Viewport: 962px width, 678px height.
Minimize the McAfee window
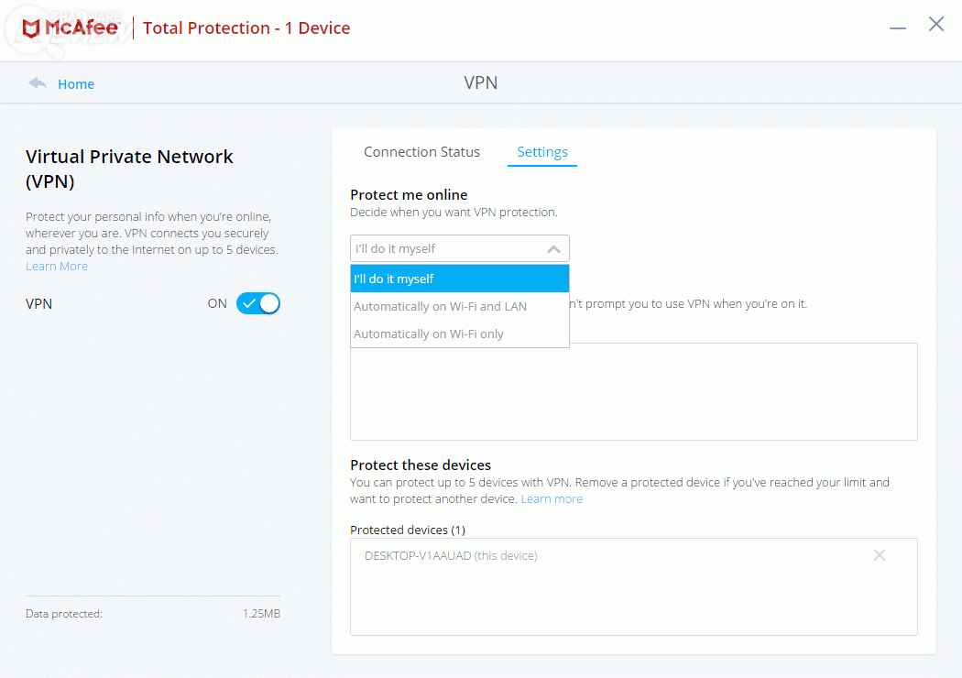pos(898,27)
